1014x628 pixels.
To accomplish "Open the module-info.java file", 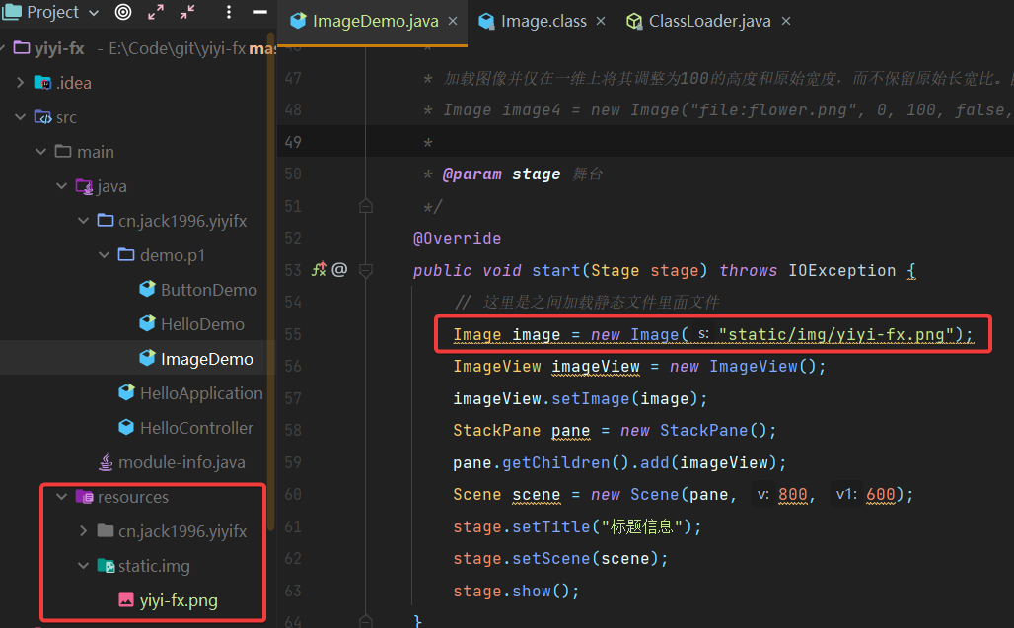I will click(181, 462).
